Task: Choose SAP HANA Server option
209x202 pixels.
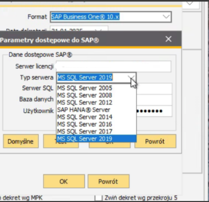Action: point(96,110)
